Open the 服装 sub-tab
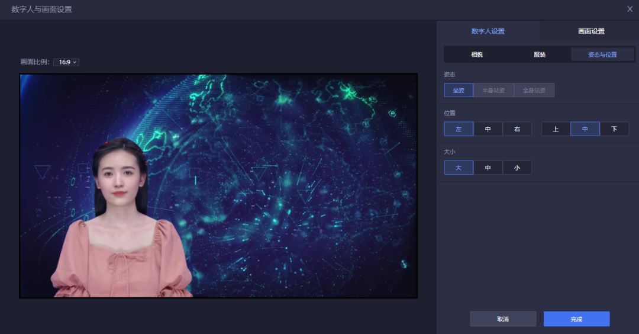This screenshot has width=639, height=334. (540, 54)
